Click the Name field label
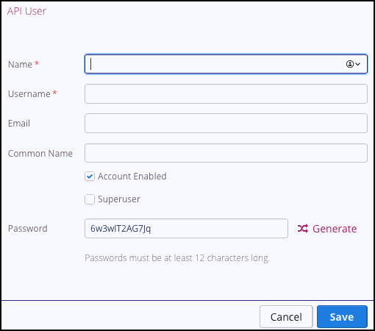Viewport: 375px width, 331px height. 20,65
